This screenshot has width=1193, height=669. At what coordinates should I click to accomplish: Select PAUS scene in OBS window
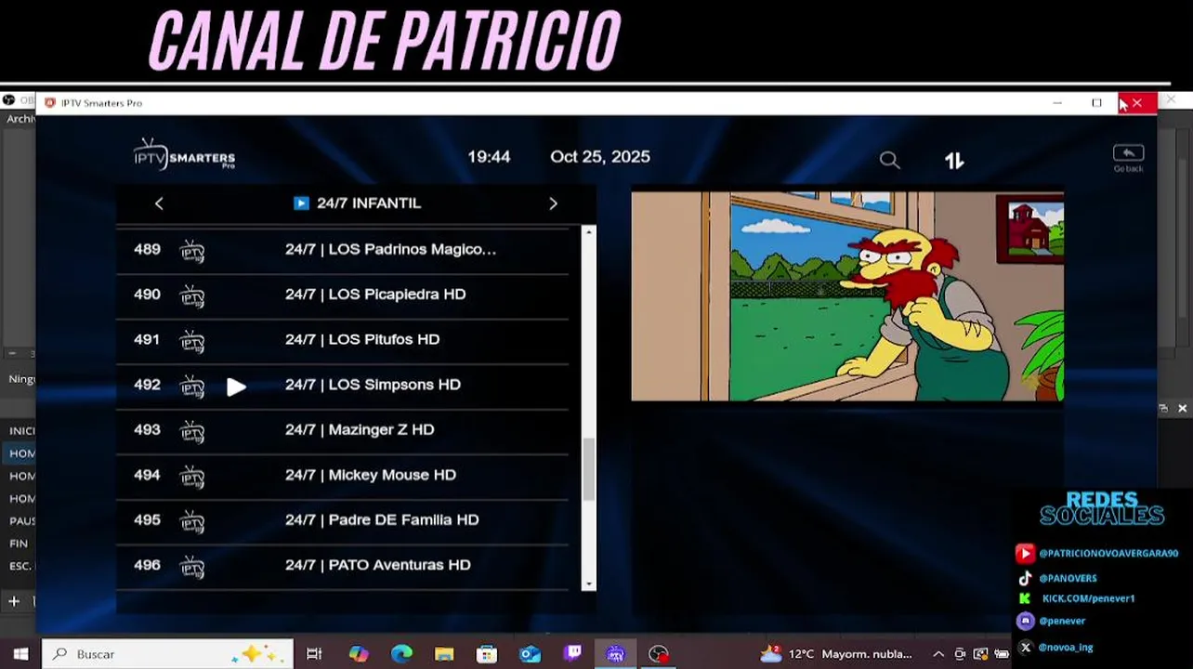click(21, 521)
